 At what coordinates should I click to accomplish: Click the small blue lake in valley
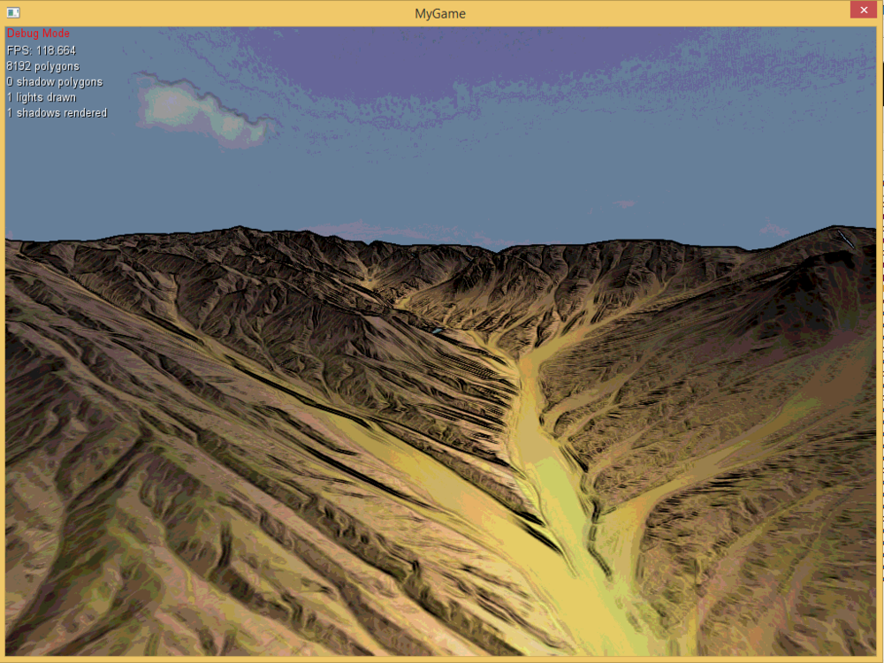coord(436,330)
